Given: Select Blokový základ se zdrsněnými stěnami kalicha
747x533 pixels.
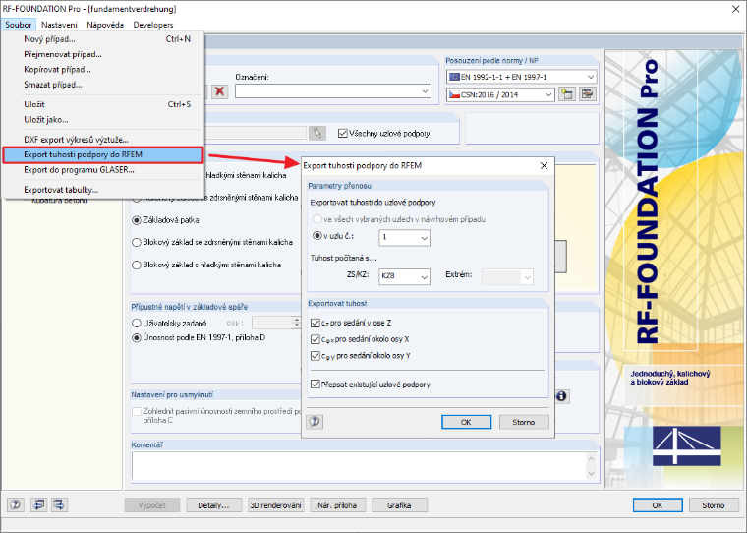Looking at the screenshot, I should 137,242.
